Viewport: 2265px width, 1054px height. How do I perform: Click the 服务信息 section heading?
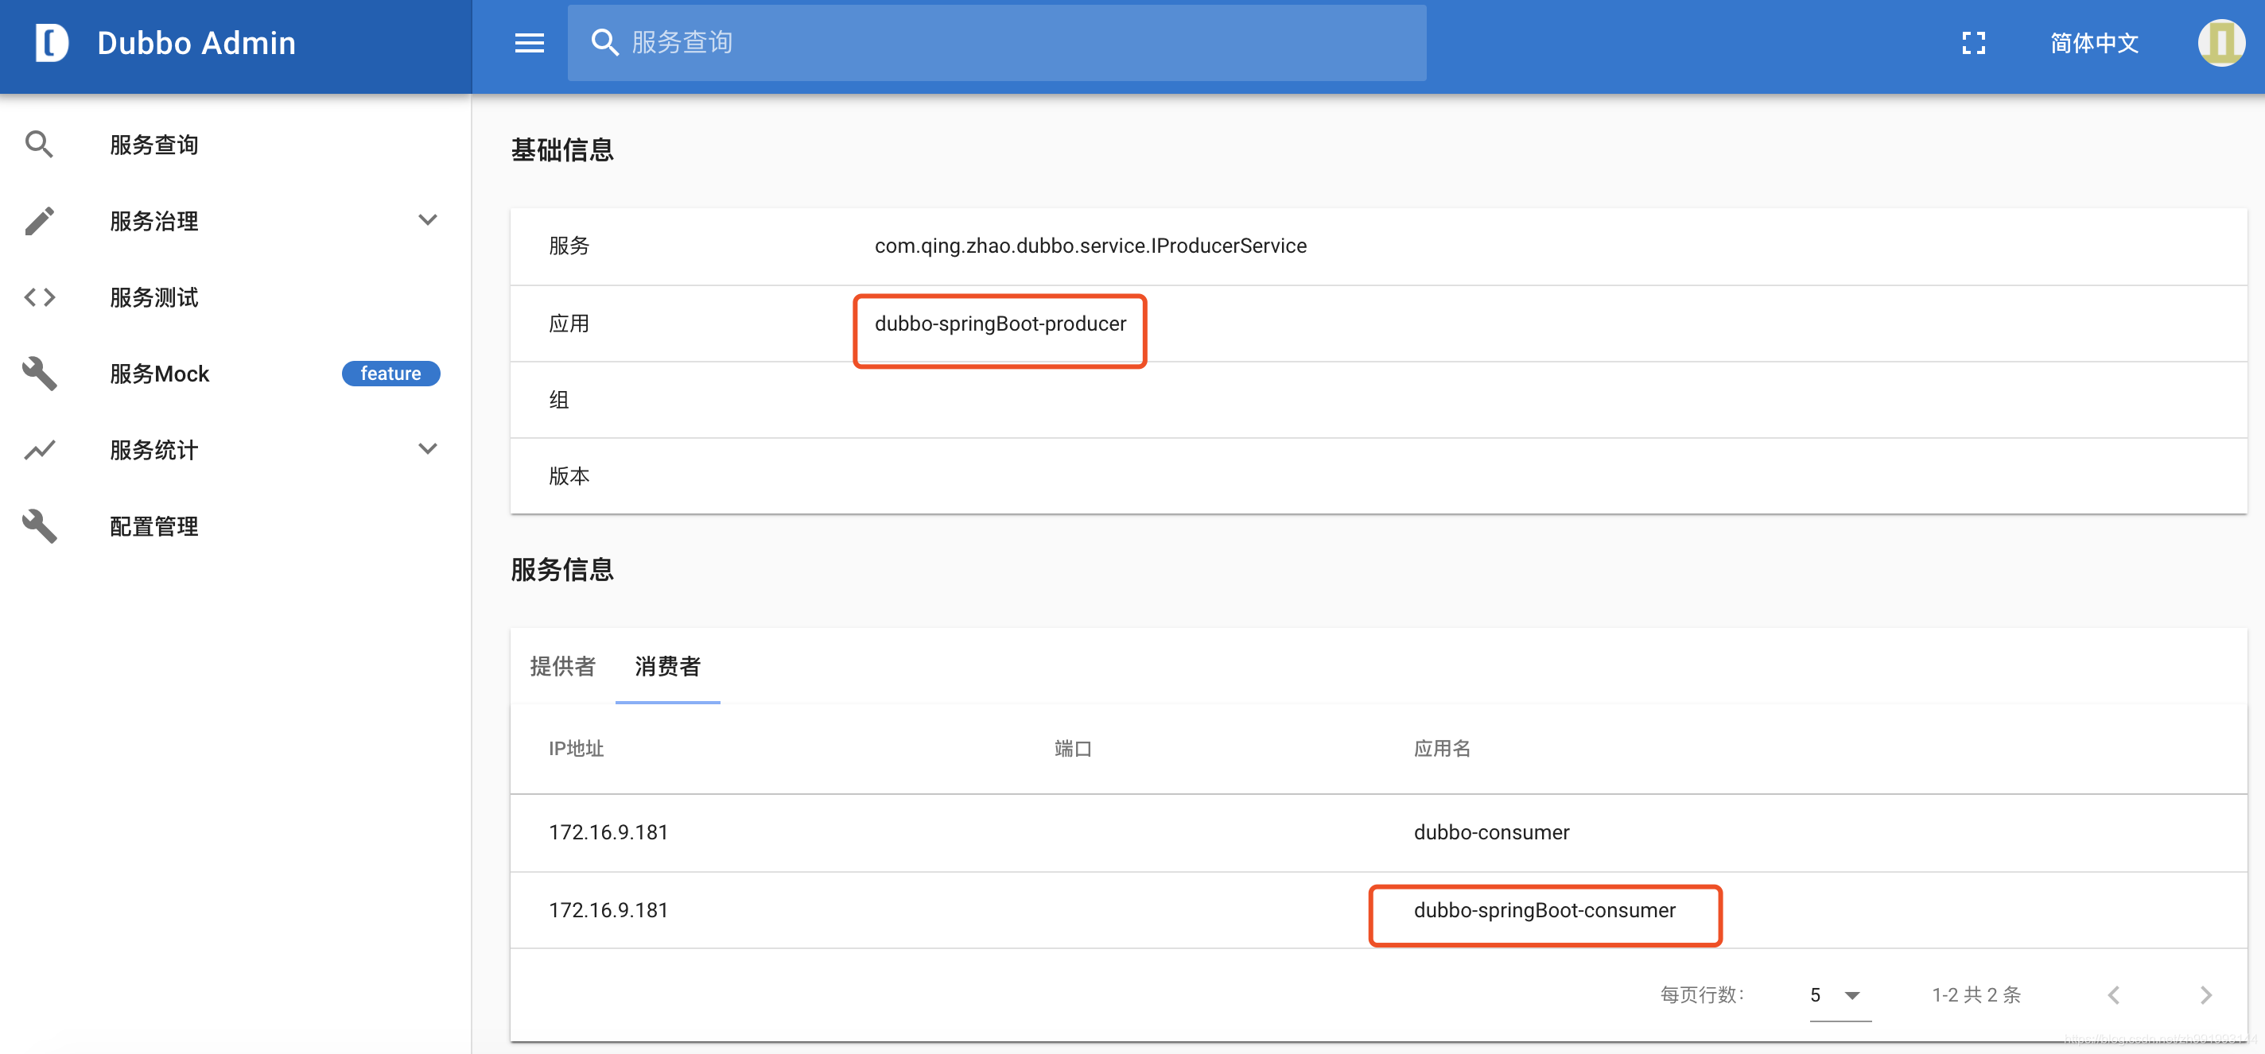[561, 570]
